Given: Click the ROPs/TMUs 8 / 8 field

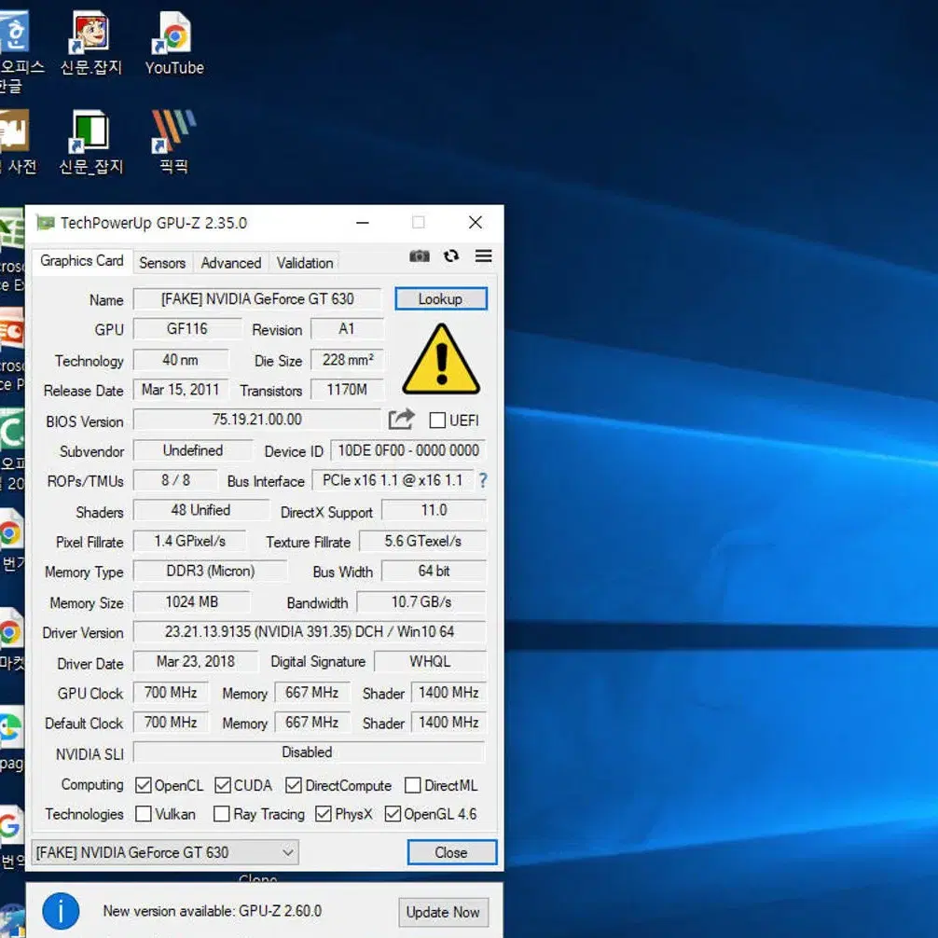Looking at the screenshot, I should coord(175,480).
